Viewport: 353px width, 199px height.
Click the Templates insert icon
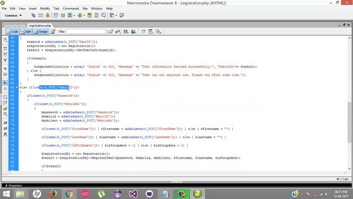coord(111,15)
